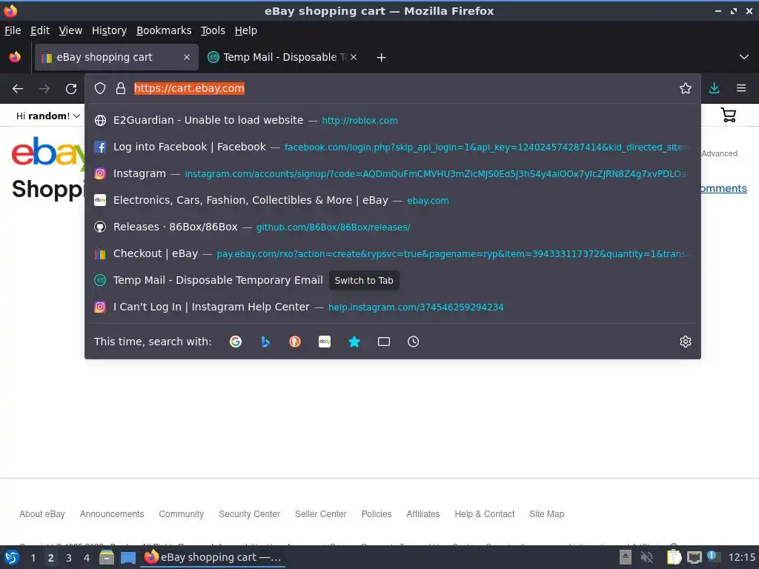Viewport: 759px width, 569px height.
Task: Open the View menu
Action: pyautogui.click(x=70, y=30)
